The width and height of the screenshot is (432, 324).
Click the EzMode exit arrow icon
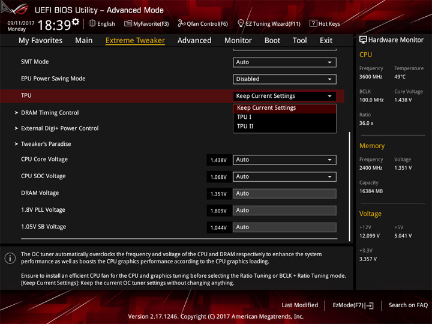point(369,305)
